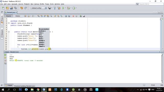Open Photoshop from the taskbar

[20, 89]
